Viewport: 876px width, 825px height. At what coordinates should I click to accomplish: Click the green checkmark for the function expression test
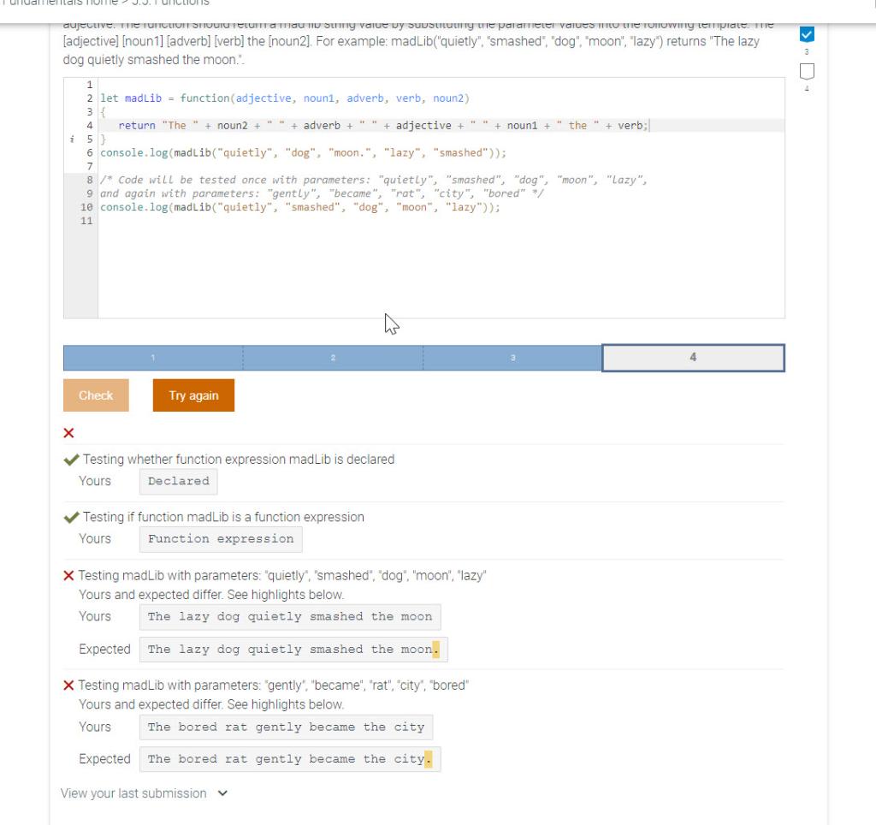point(72,517)
